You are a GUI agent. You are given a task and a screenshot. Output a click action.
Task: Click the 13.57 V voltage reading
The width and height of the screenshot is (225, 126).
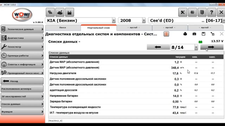coord(217,41)
